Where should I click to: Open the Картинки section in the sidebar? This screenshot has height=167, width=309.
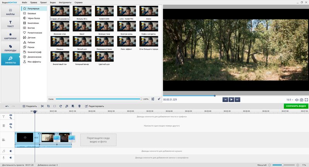click(x=10, y=36)
